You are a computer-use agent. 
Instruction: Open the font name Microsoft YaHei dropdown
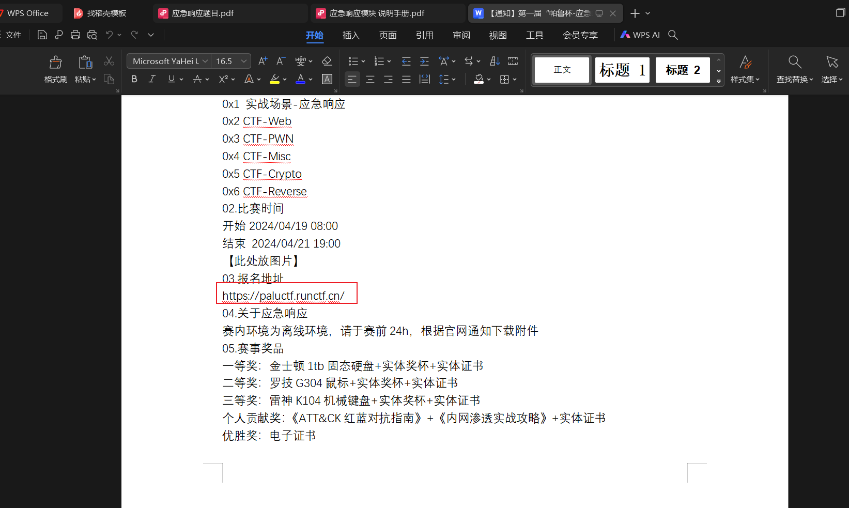pyautogui.click(x=205, y=61)
